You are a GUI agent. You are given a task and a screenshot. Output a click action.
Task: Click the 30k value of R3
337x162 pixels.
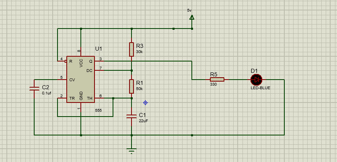[139, 52]
